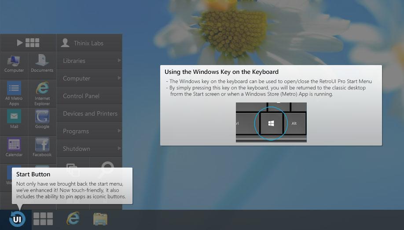Expand the Shutdown submenu arrow
Viewport: 404px width, 230px height.
click(x=119, y=148)
